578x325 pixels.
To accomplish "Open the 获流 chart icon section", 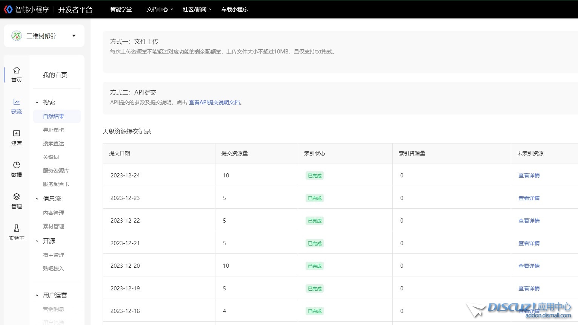I will (16, 102).
